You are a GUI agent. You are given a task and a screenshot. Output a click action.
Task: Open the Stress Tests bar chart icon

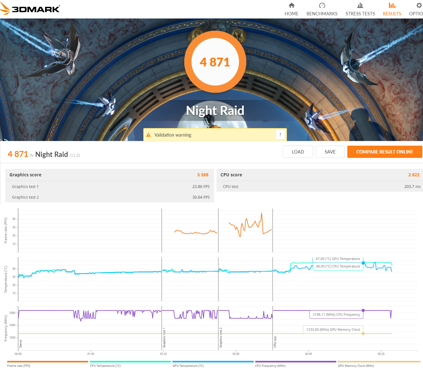[360, 5]
